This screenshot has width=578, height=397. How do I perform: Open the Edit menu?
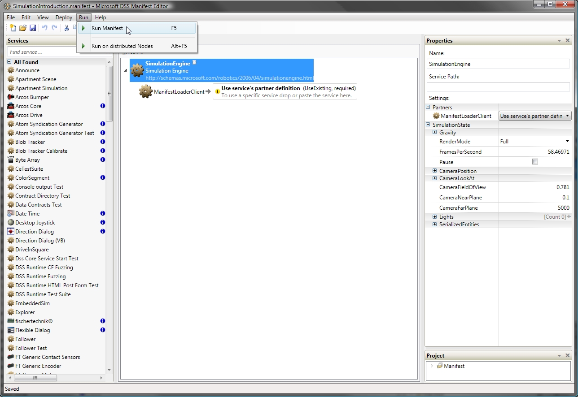[26, 17]
